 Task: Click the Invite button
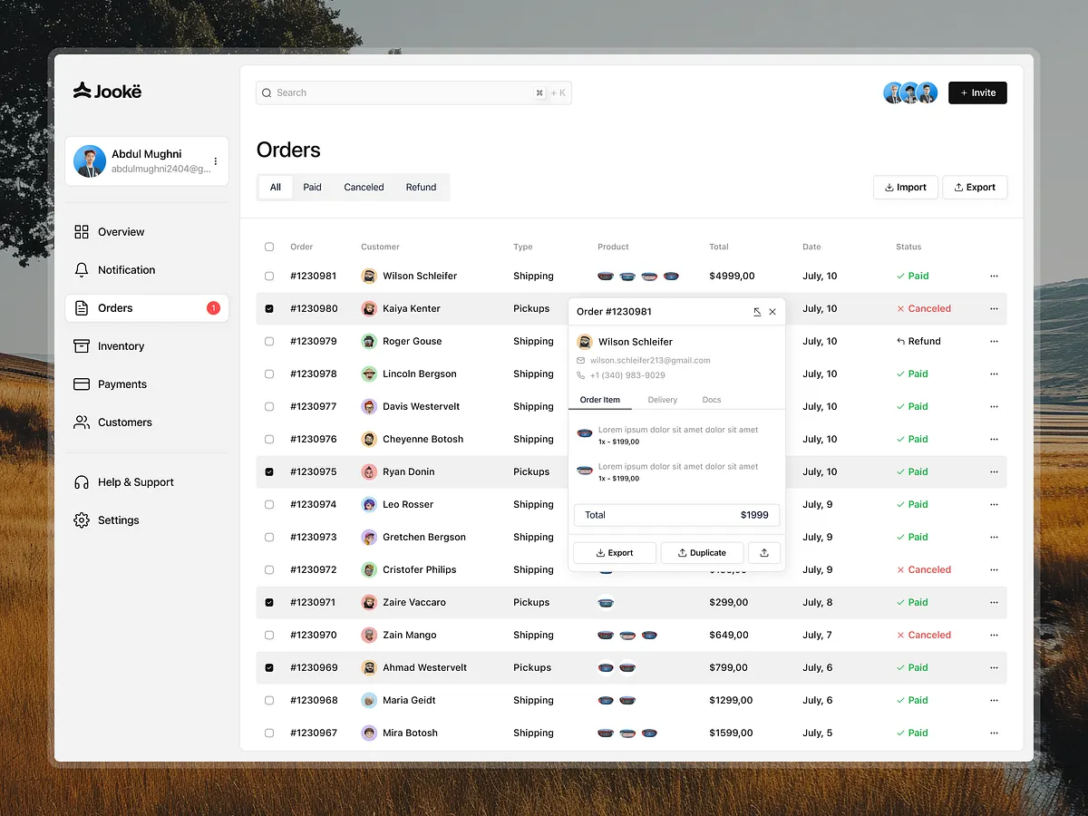point(977,92)
